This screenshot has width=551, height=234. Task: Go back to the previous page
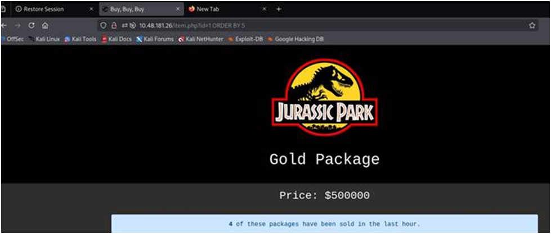4,26
